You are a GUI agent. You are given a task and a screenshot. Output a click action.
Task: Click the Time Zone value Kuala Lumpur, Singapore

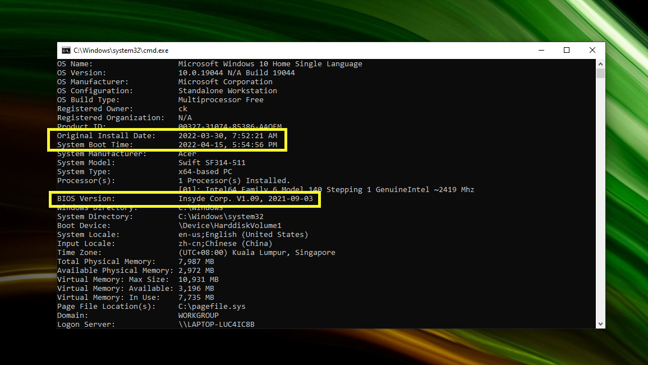tap(283, 253)
